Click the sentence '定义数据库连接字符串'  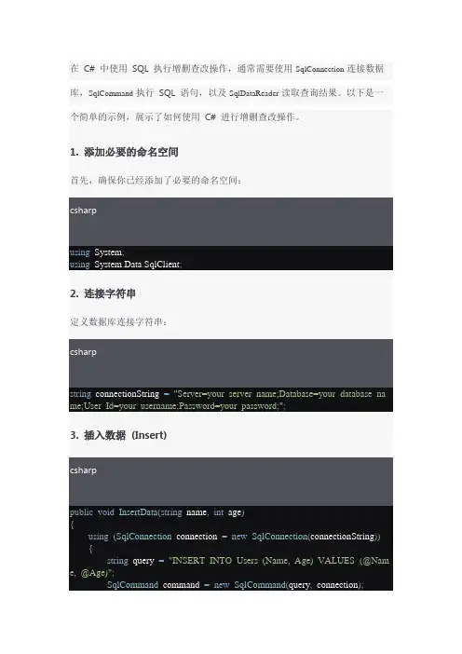(x=118, y=322)
